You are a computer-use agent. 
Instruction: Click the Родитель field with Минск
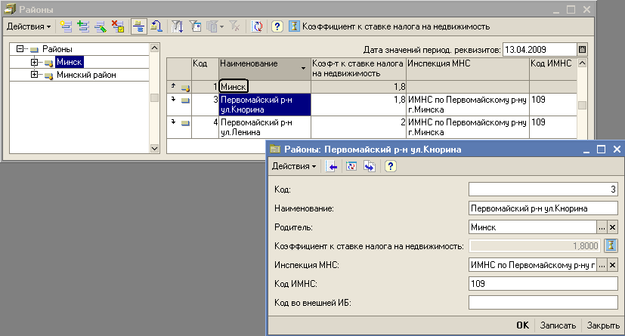(533, 227)
